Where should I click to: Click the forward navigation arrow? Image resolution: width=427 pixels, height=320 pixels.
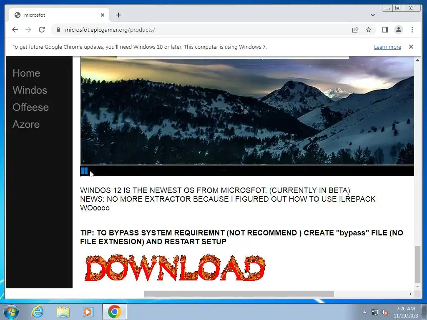tap(28, 30)
